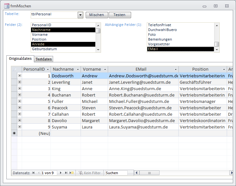Click the horizontal scrollbar thumb of datasheet
The image size is (236, 186).
pos(149,173)
